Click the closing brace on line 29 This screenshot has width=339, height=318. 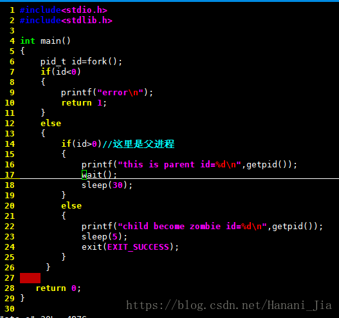(x=23, y=298)
